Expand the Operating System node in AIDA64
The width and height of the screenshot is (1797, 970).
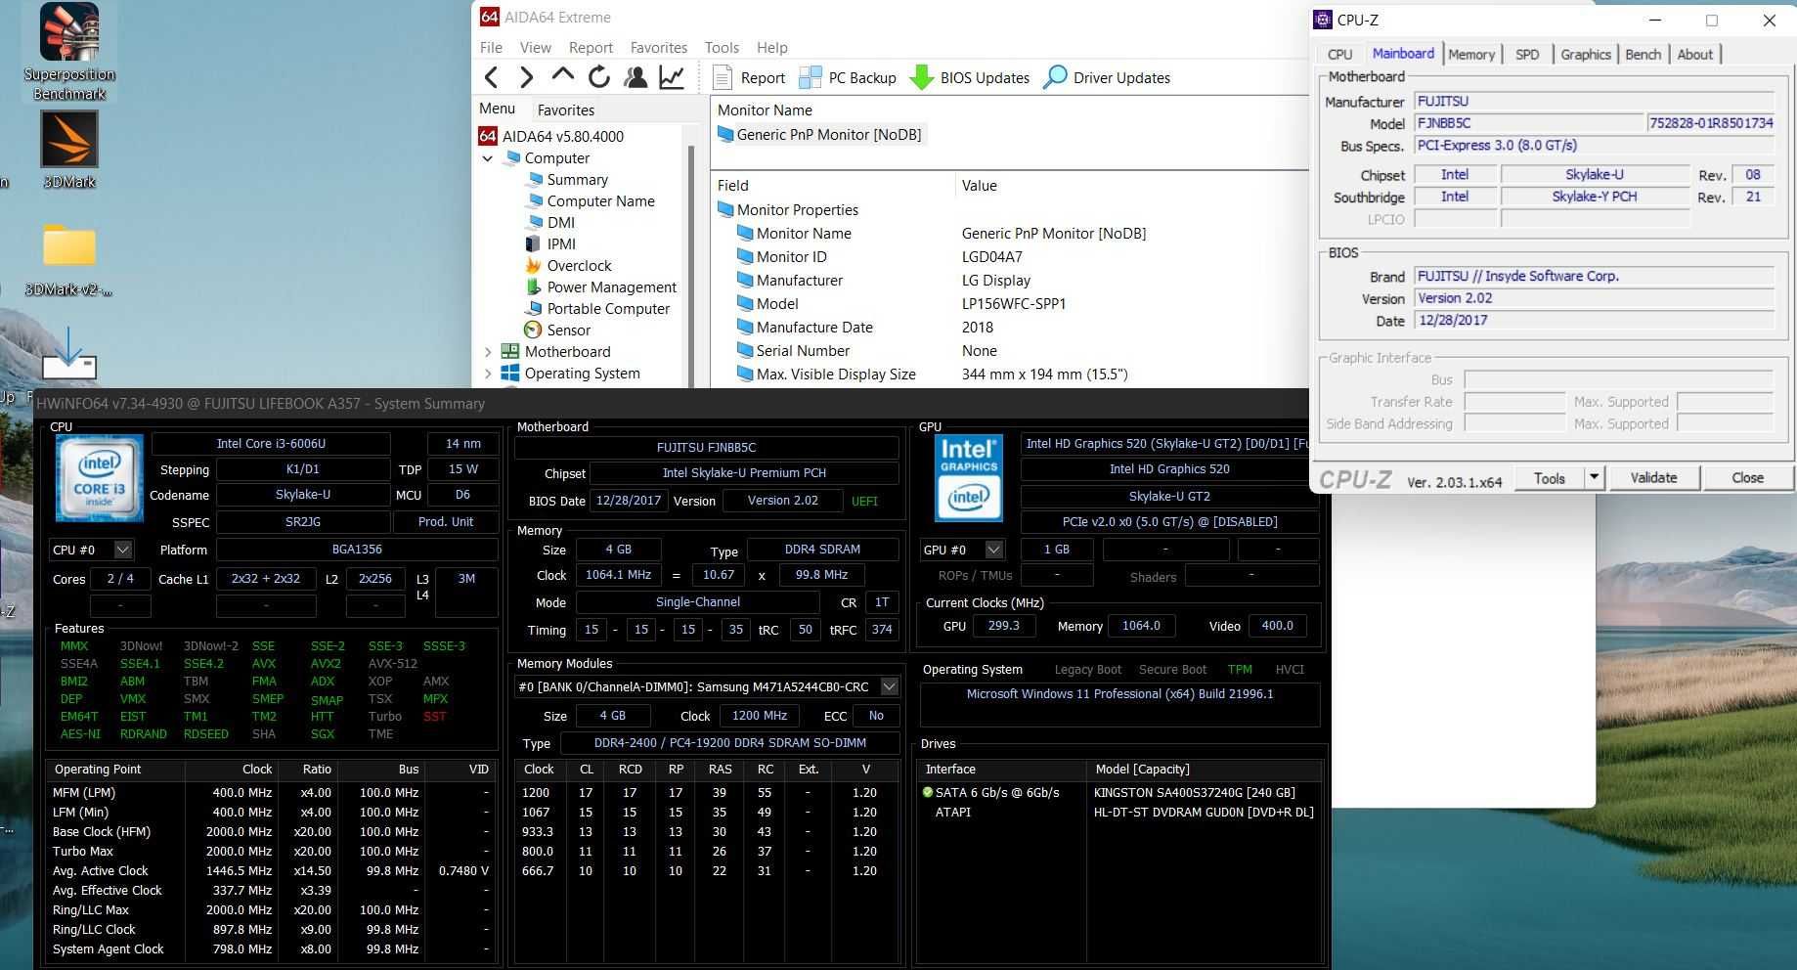(x=487, y=374)
